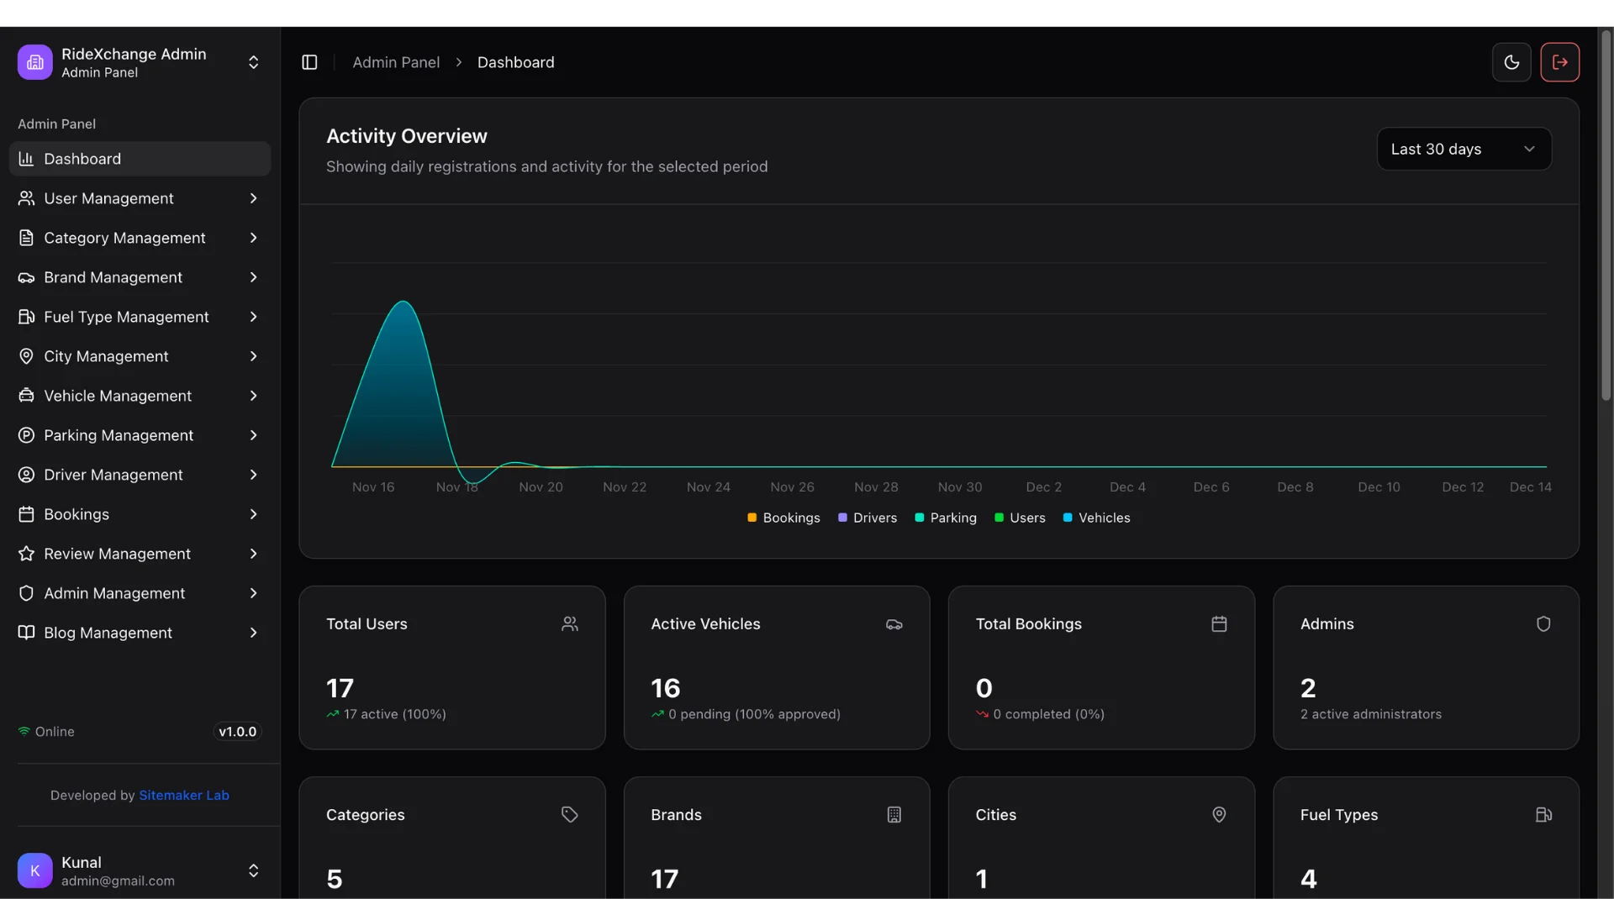Click the Total Users people icon

click(570, 623)
